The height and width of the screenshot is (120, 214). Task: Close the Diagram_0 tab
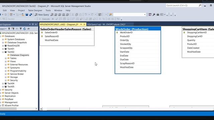click(x=84, y=24)
